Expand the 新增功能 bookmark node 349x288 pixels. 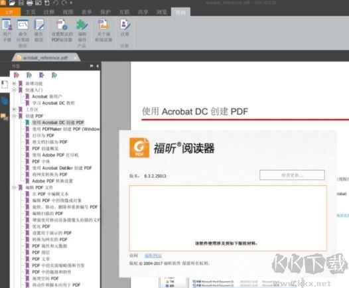point(14,84)
